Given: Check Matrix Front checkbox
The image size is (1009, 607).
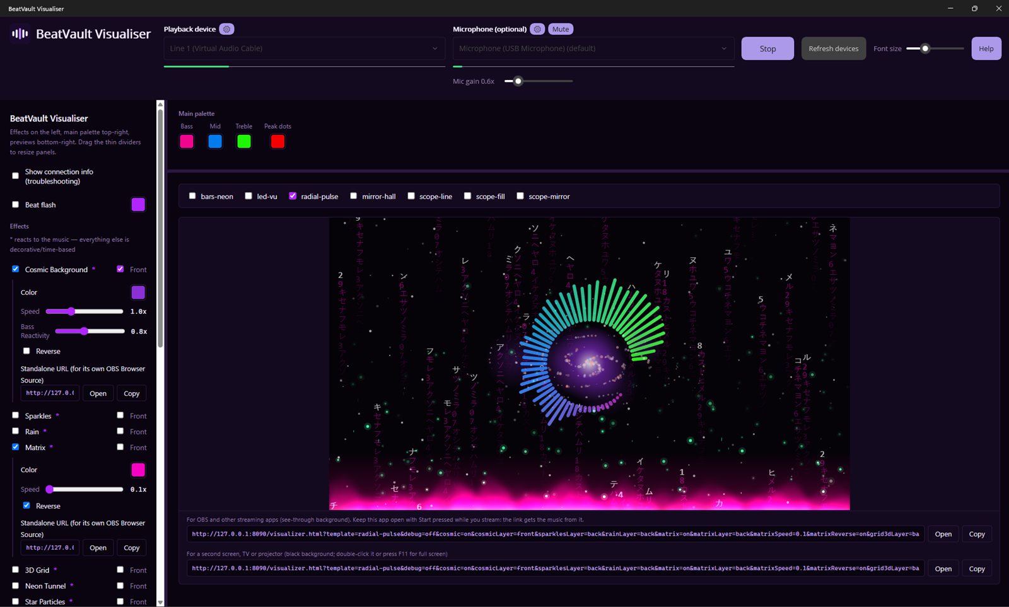Looking at the screenshot, I should (x=120, y=447).
